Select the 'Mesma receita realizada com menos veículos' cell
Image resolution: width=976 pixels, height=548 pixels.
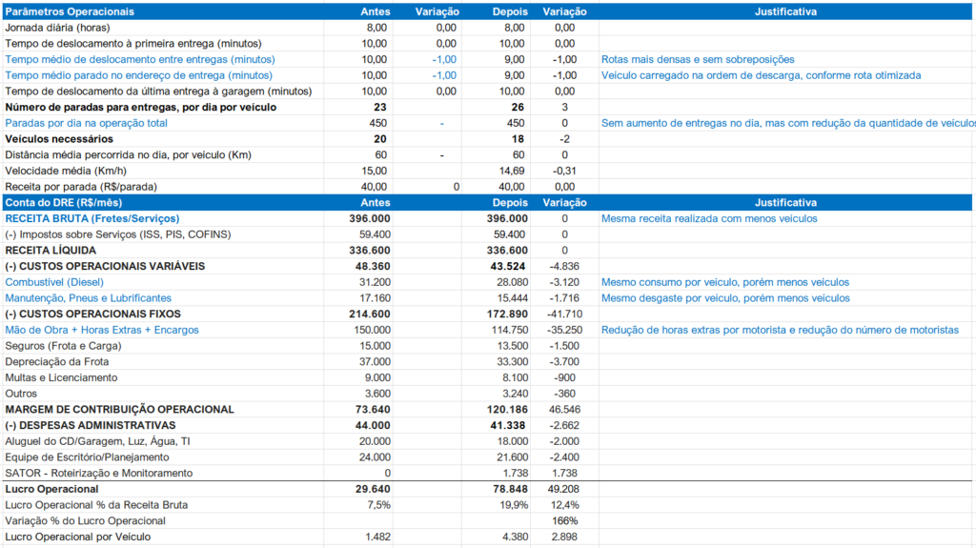709,218
